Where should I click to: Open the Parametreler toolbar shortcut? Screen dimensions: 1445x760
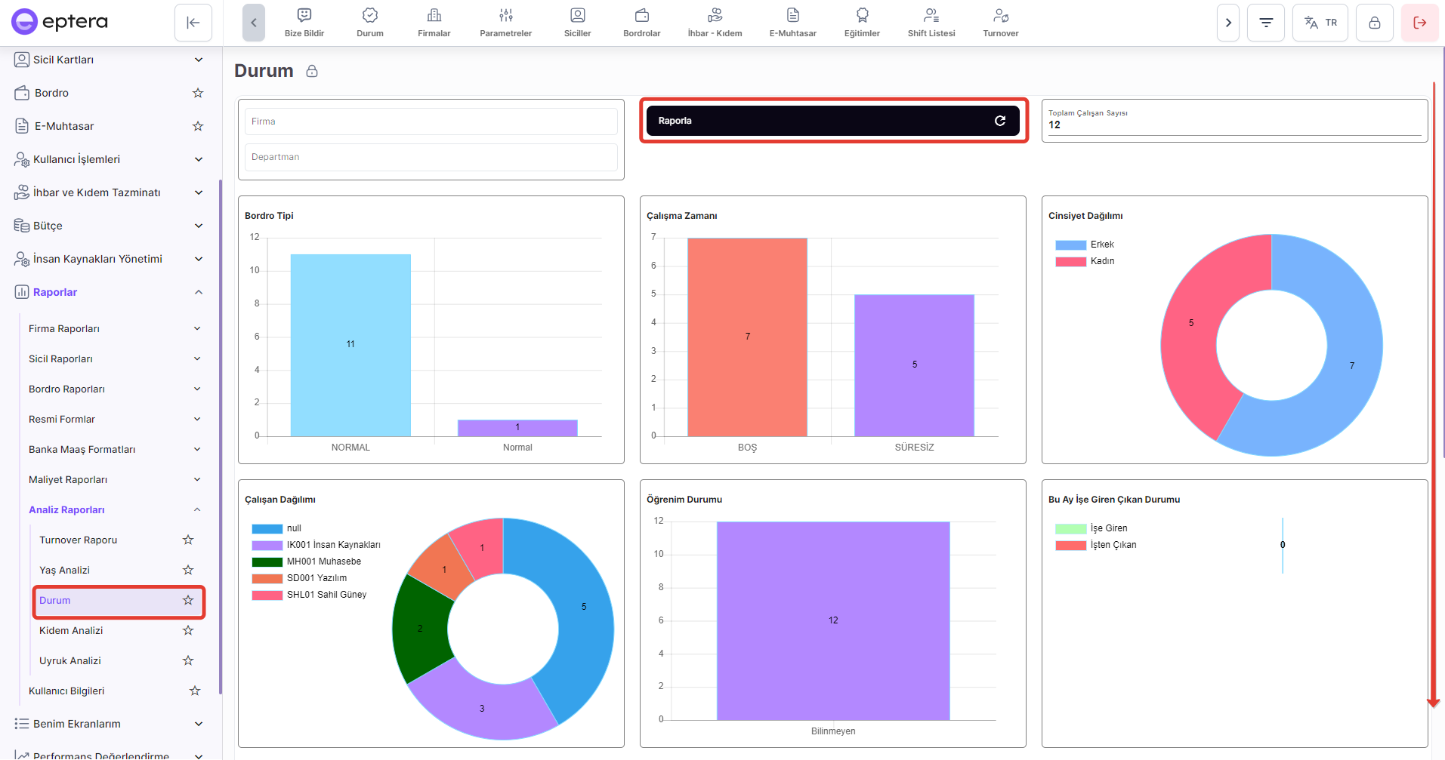click(x=505, y=23)
